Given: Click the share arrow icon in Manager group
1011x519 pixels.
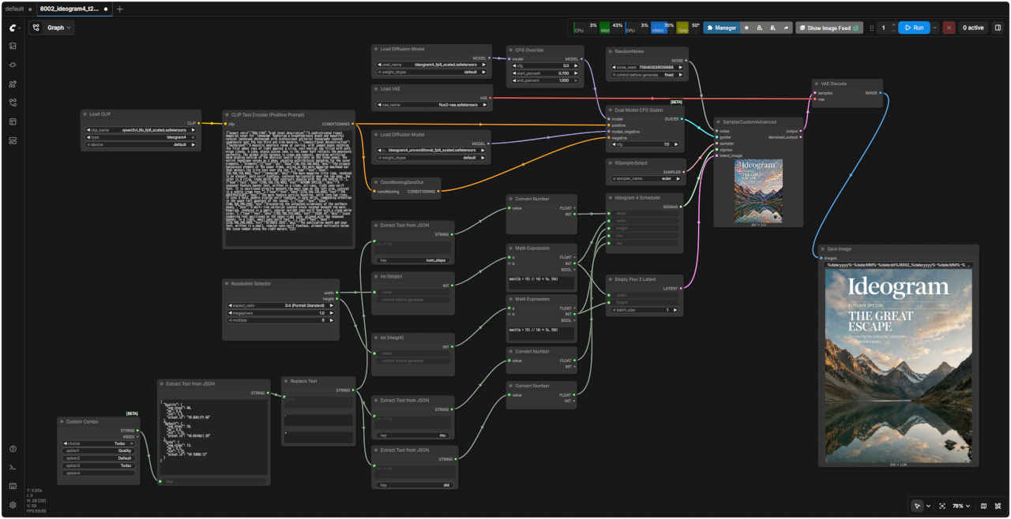Looking at the screenshot, I should (x=786, y=28).
